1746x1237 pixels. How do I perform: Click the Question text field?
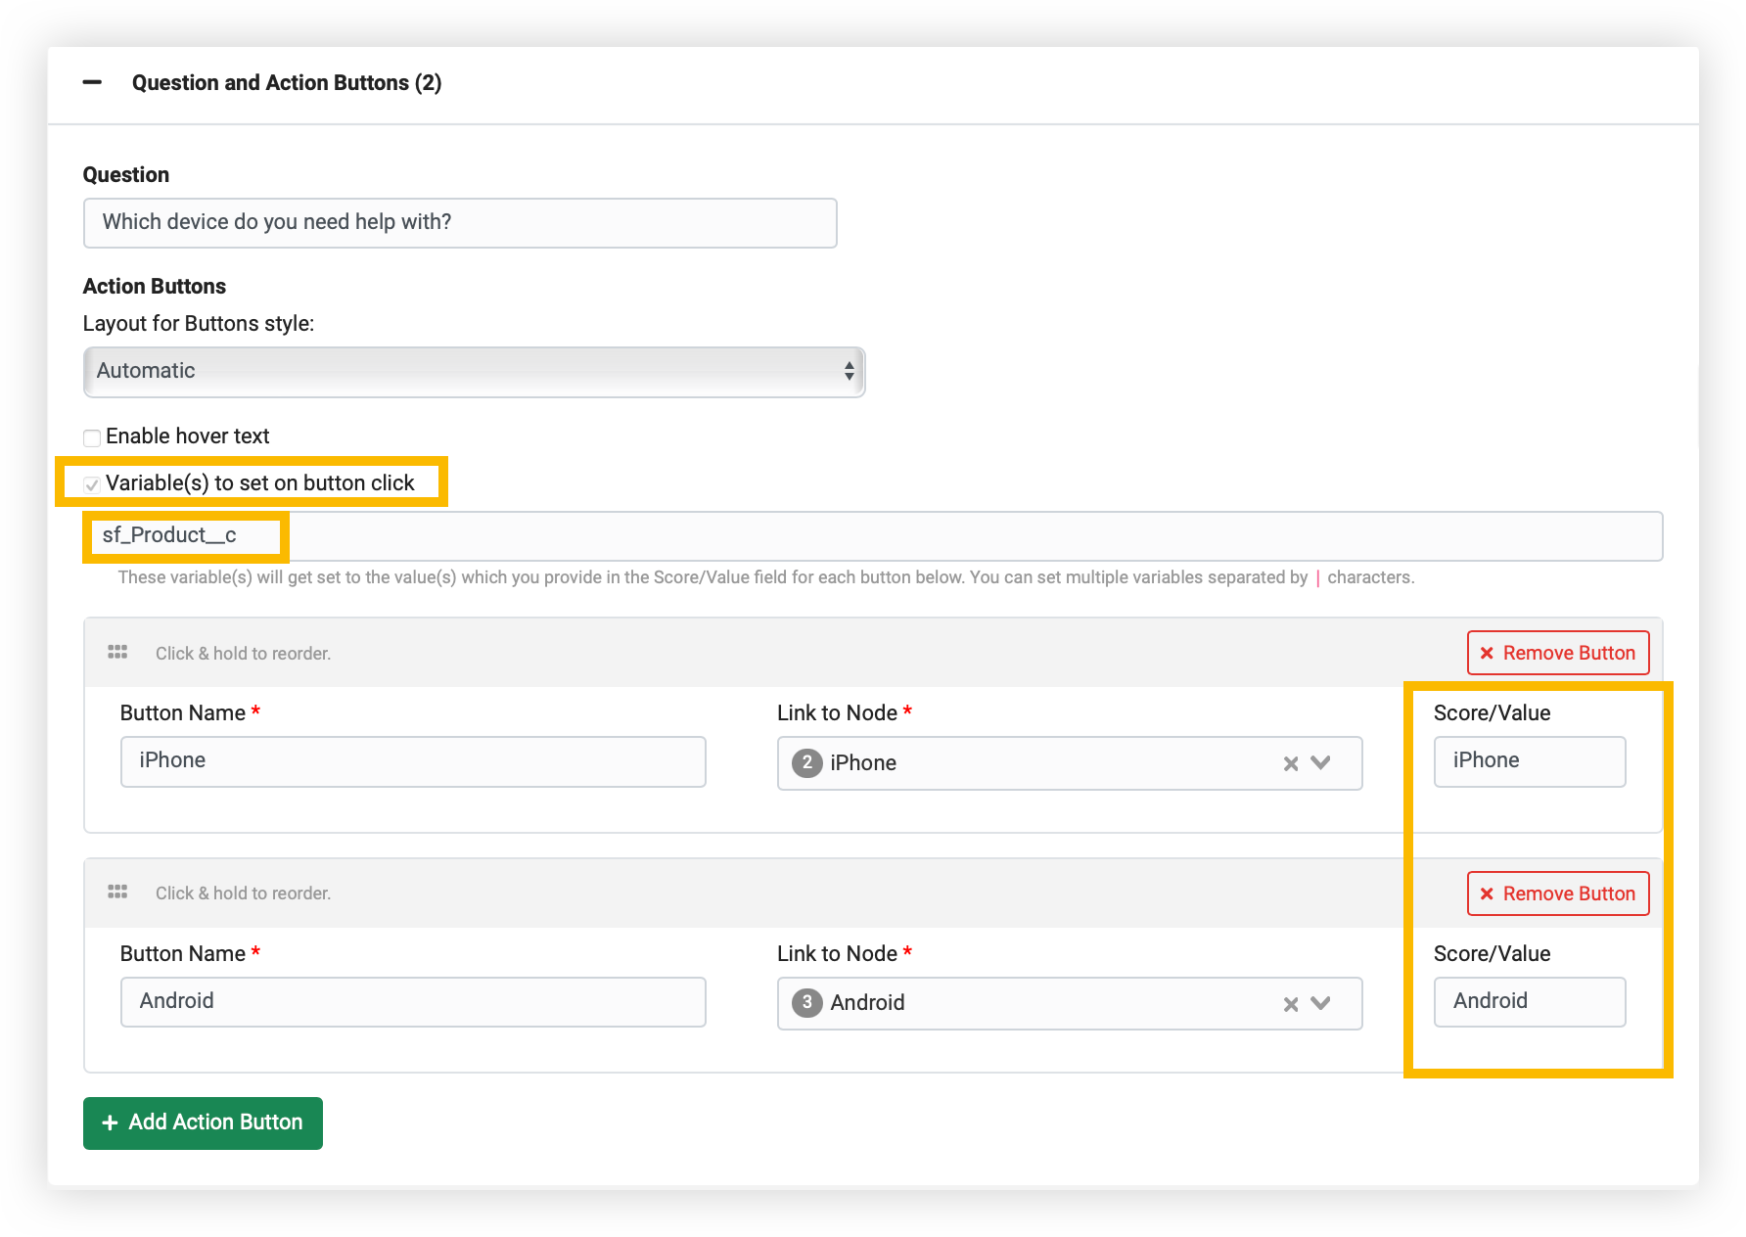point(460,222)
